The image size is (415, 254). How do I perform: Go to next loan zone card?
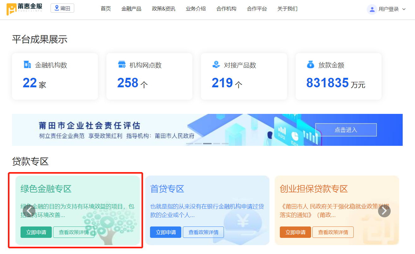pos(384,211)
